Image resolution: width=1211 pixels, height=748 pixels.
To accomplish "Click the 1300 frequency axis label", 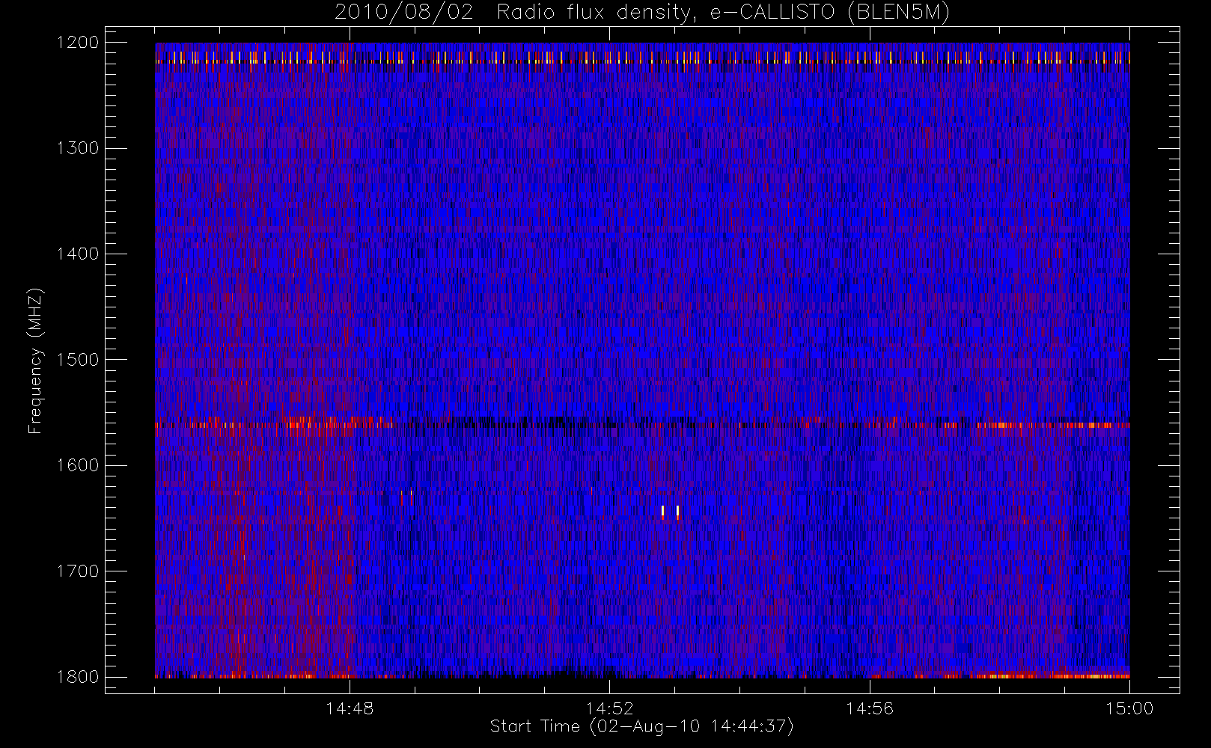I will pos(78,148).
